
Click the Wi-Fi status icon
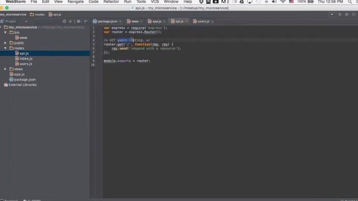point(282,2)
